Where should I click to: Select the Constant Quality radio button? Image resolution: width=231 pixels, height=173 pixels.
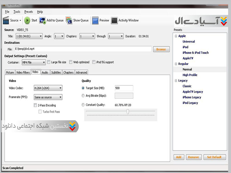pos(83,105)
